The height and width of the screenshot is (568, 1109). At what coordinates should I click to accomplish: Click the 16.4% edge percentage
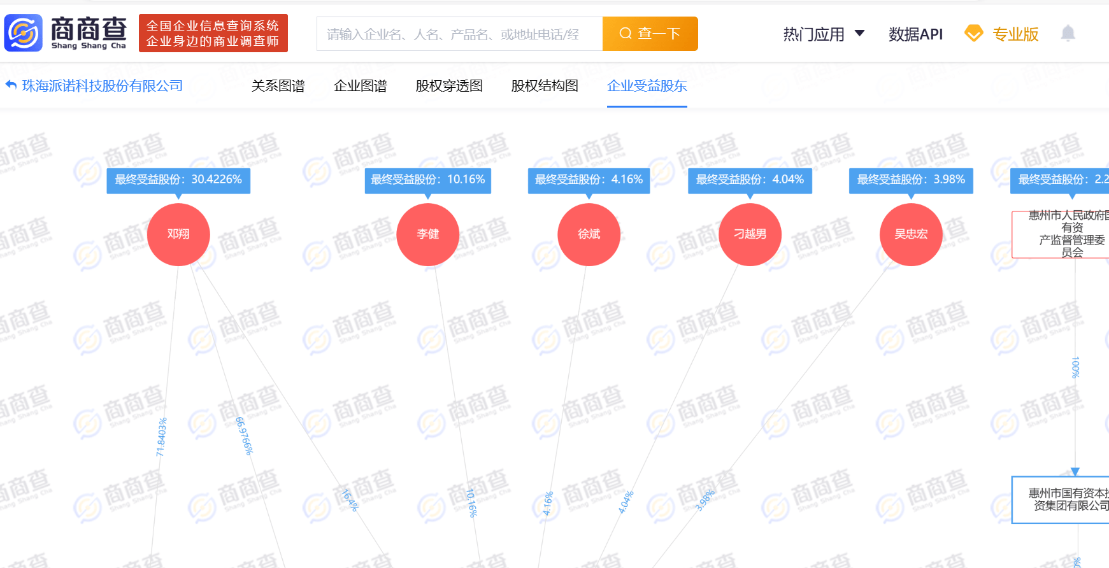coord(350,501)
